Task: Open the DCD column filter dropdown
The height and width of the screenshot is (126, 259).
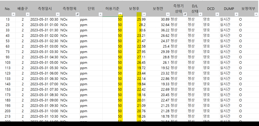Action: 217,15
